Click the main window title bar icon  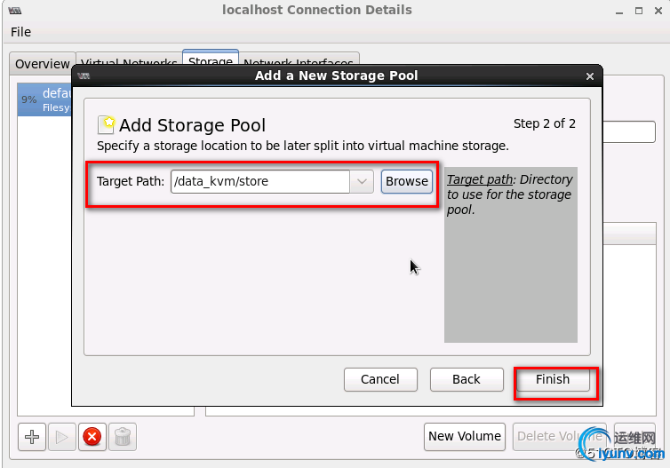(x=12, y=11)
